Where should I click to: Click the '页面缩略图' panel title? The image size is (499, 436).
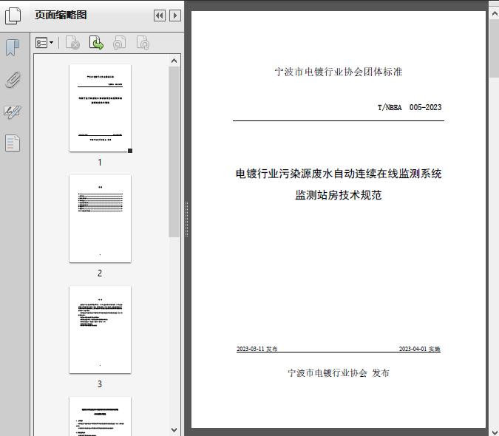61,15
